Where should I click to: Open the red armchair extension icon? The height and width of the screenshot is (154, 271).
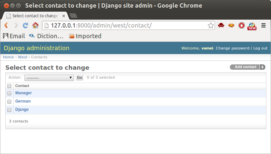click(221, 26)
